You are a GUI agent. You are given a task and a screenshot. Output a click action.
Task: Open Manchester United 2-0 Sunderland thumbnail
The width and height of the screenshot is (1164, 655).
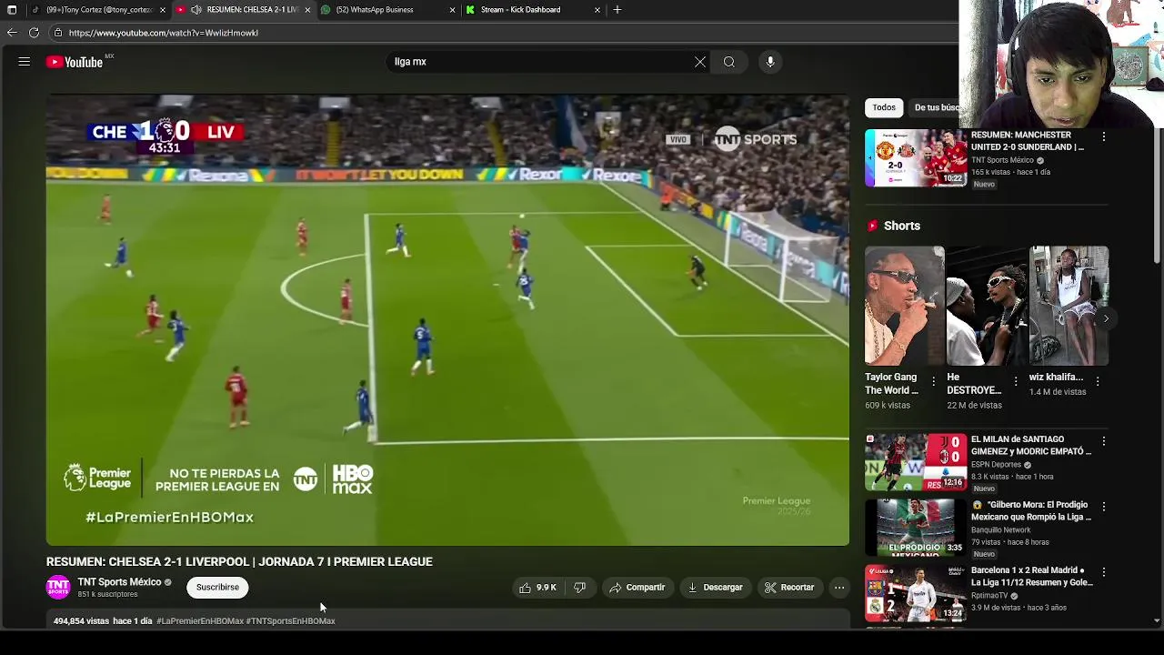(x=915, y=158)
